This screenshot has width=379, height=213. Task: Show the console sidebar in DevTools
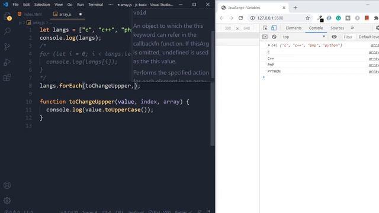tap(265, 37)
